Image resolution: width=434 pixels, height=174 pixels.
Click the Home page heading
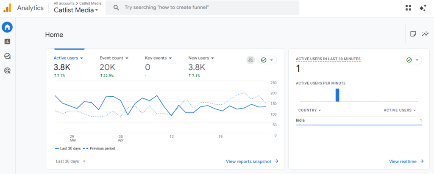pos(54,35)
